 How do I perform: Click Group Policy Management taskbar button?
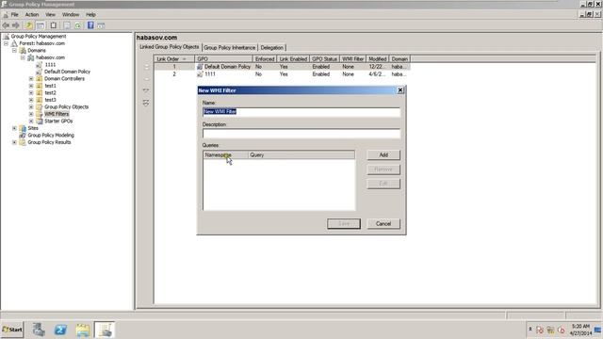coord(105,330)
